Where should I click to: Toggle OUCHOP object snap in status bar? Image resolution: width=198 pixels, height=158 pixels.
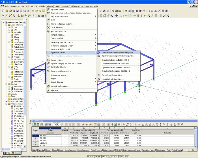tap(113, 157)
